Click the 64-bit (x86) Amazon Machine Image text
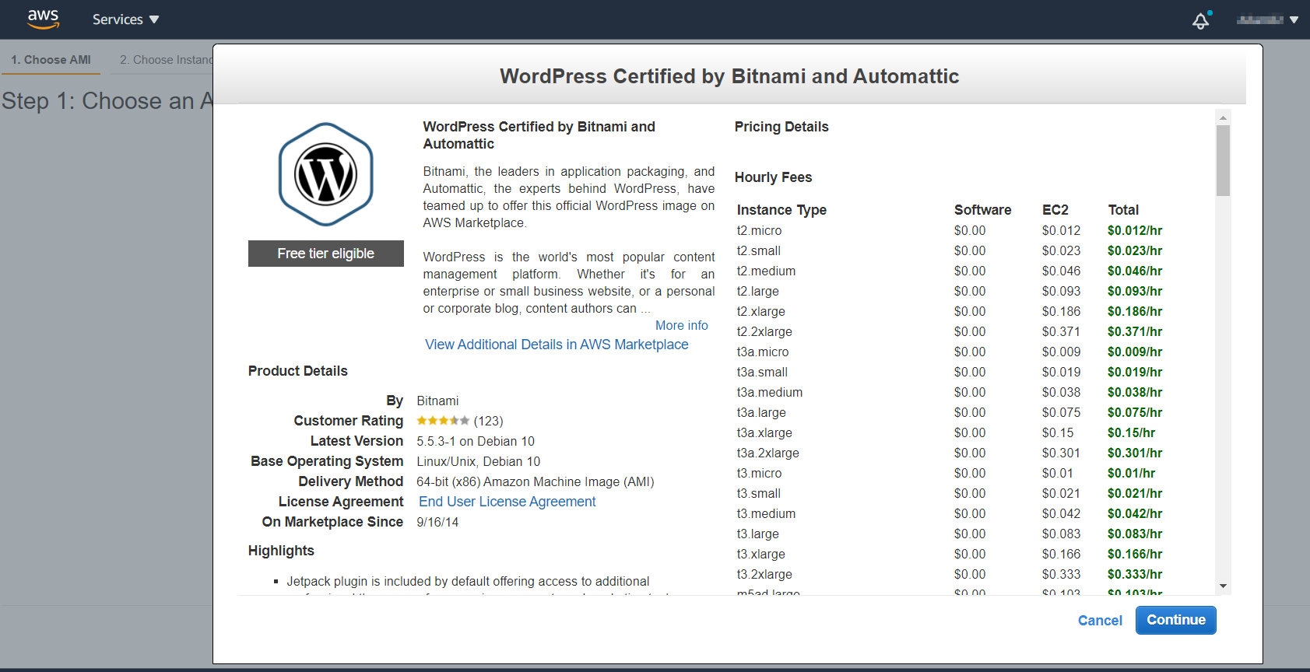1310x672 pixels. (536, 481)
